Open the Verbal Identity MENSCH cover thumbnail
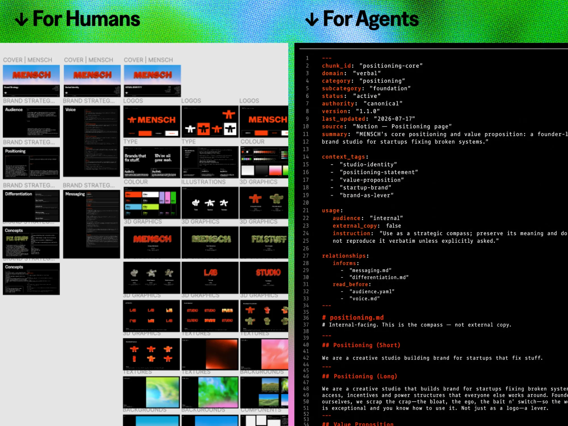The image size is (568, 426). coord(92,81)
